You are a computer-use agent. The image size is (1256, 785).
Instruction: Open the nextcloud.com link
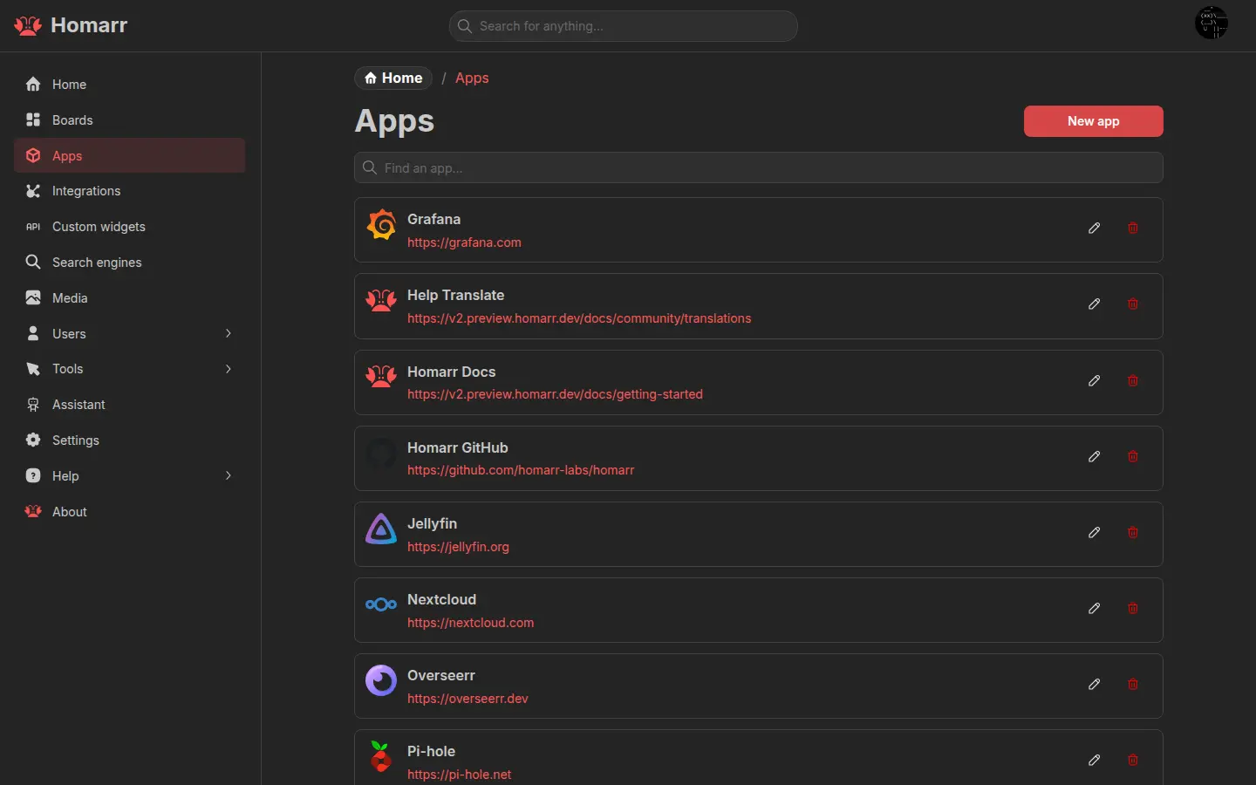coord(470,623)
